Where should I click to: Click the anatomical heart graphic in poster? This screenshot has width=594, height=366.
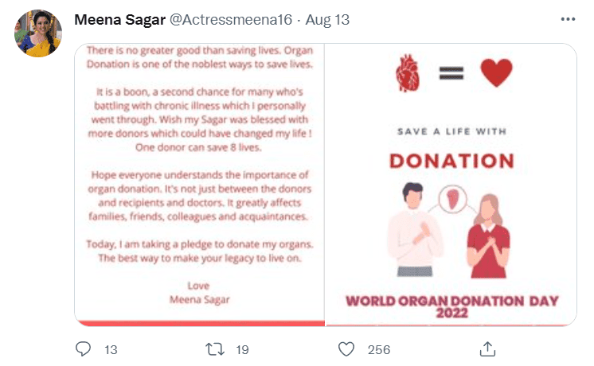coord(406,75)
